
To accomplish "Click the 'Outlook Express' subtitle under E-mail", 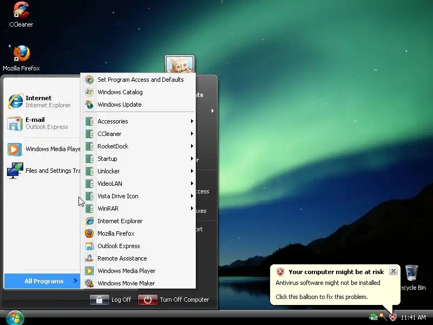I will pos(47,127).
